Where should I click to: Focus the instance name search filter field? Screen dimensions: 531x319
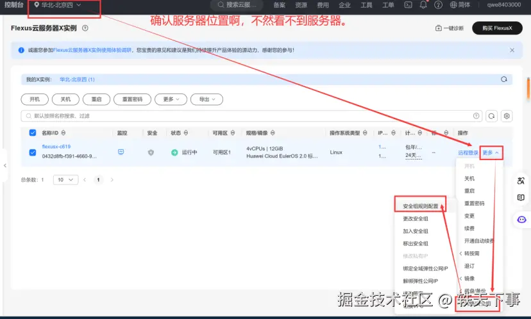[x=251, y=116]
